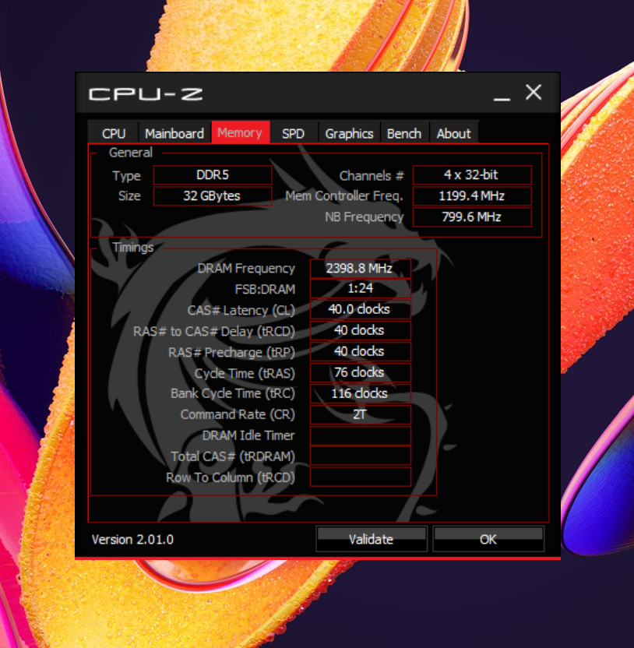Click the 116 clocks tRC value
Image resolution: width=634 pixels, height=648 pixels.
[x=361, y=393]
